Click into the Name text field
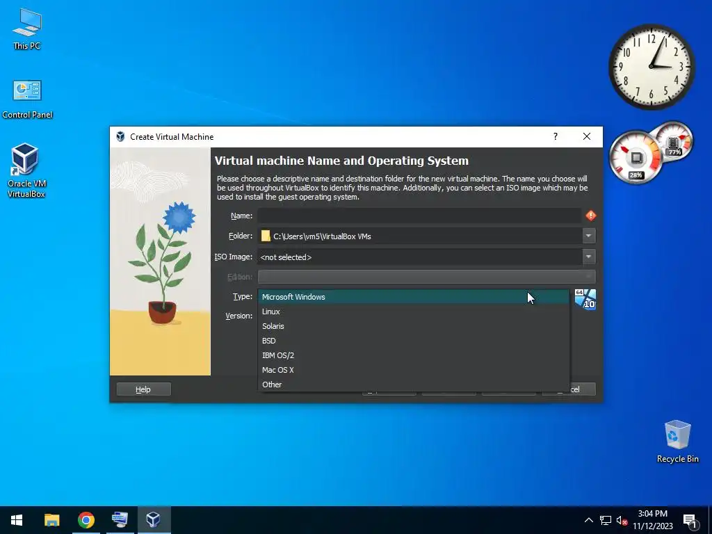 (419, 216)
